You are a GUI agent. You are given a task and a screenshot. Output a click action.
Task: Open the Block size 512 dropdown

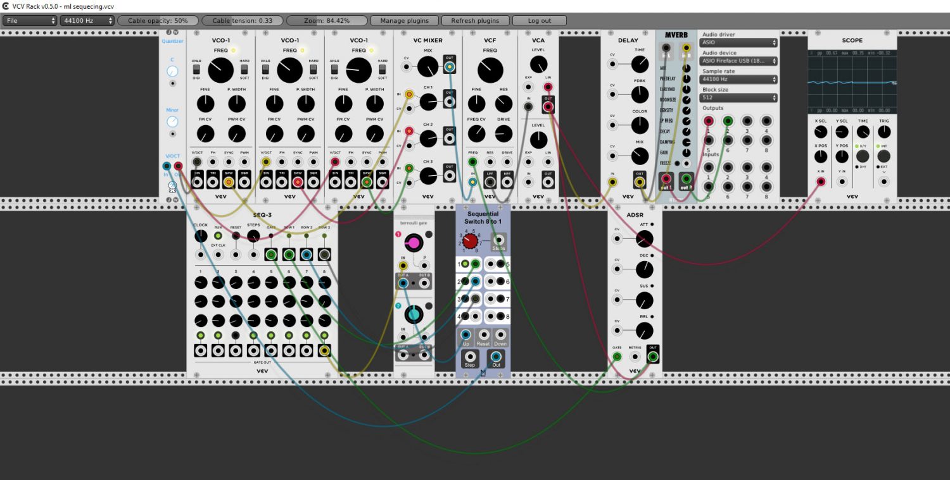739,97
